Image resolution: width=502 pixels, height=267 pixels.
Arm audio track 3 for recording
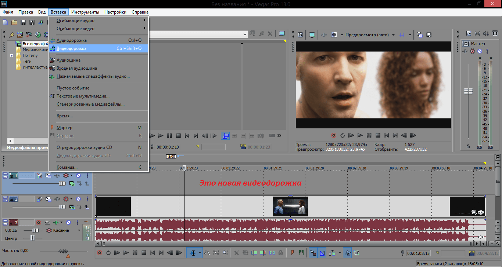coord(38,222)
